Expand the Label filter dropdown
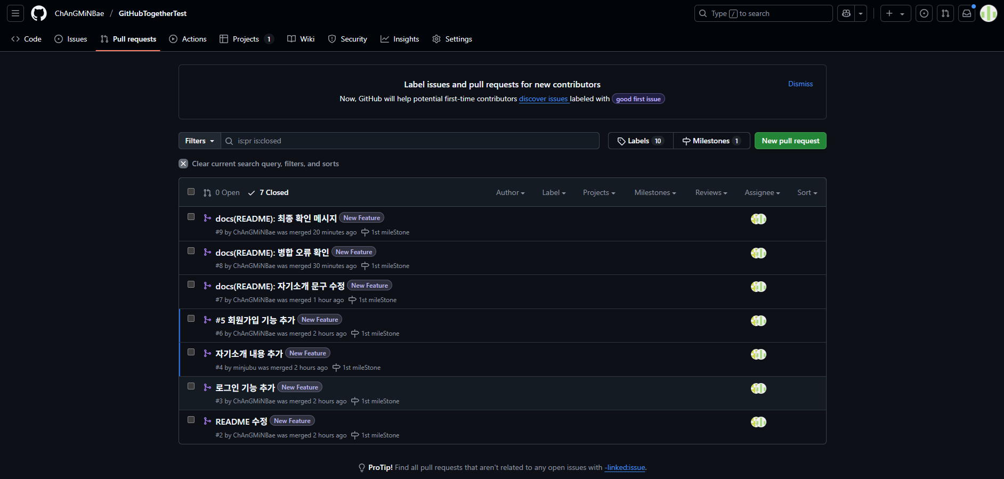Screen dimensions: 1004x479 pos(554,192)
